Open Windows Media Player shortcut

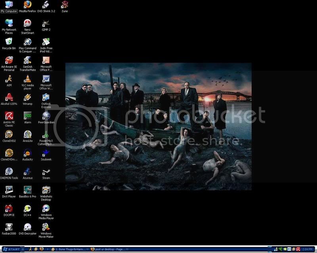coord(46,212)
